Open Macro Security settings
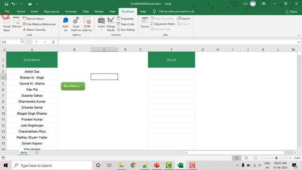 click(34, 30)
